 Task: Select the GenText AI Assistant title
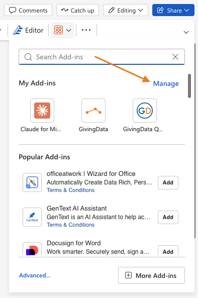[x=77, y=208]
